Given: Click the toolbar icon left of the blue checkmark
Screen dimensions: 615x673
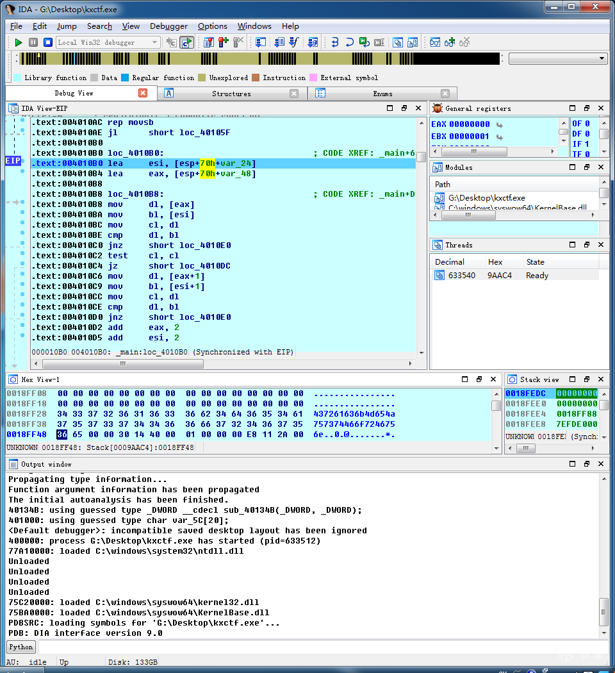Looking at the screenshot, I should 279,42.
